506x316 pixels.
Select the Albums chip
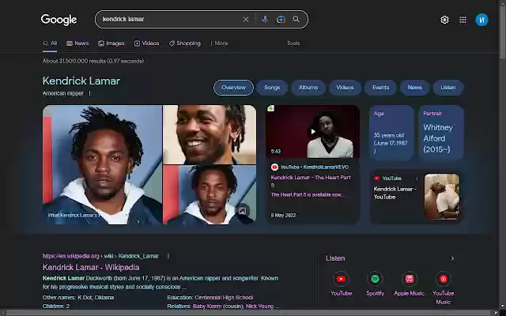pyautogui.click(x=308, y=88)
